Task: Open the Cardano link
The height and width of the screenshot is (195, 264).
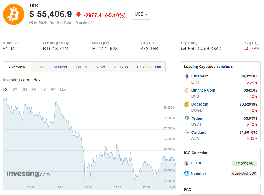Action: [x=199, y=132]
